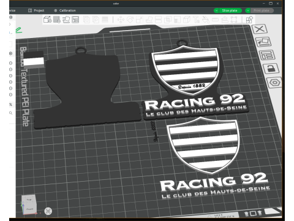This screenshot has height=221, width=294.
Task: Open the Slice plate dropdown arrow
Action: click(216, 10)
